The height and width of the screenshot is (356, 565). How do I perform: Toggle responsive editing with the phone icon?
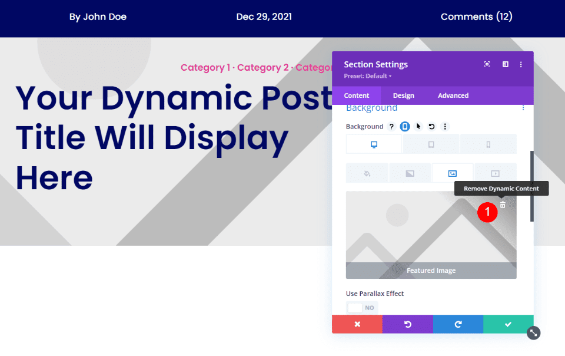[x=406, y=126]
